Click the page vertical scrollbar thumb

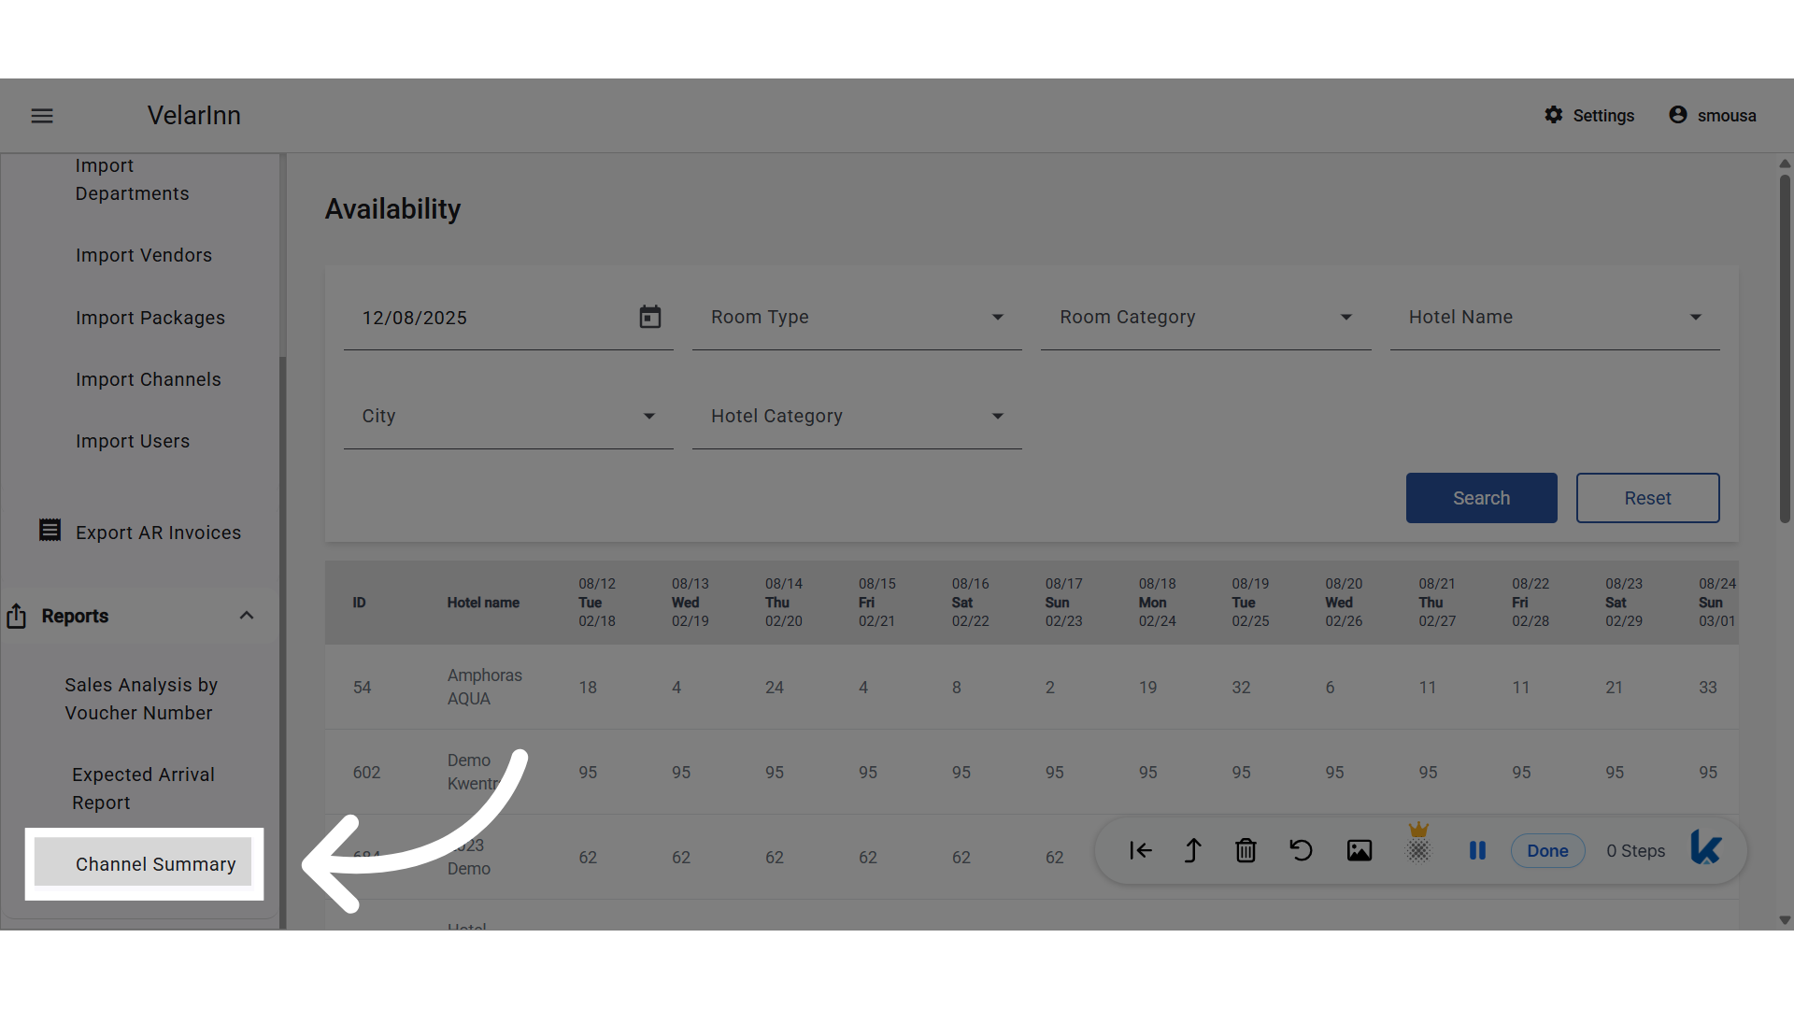pyautogui.click(x=1785, y=348)
